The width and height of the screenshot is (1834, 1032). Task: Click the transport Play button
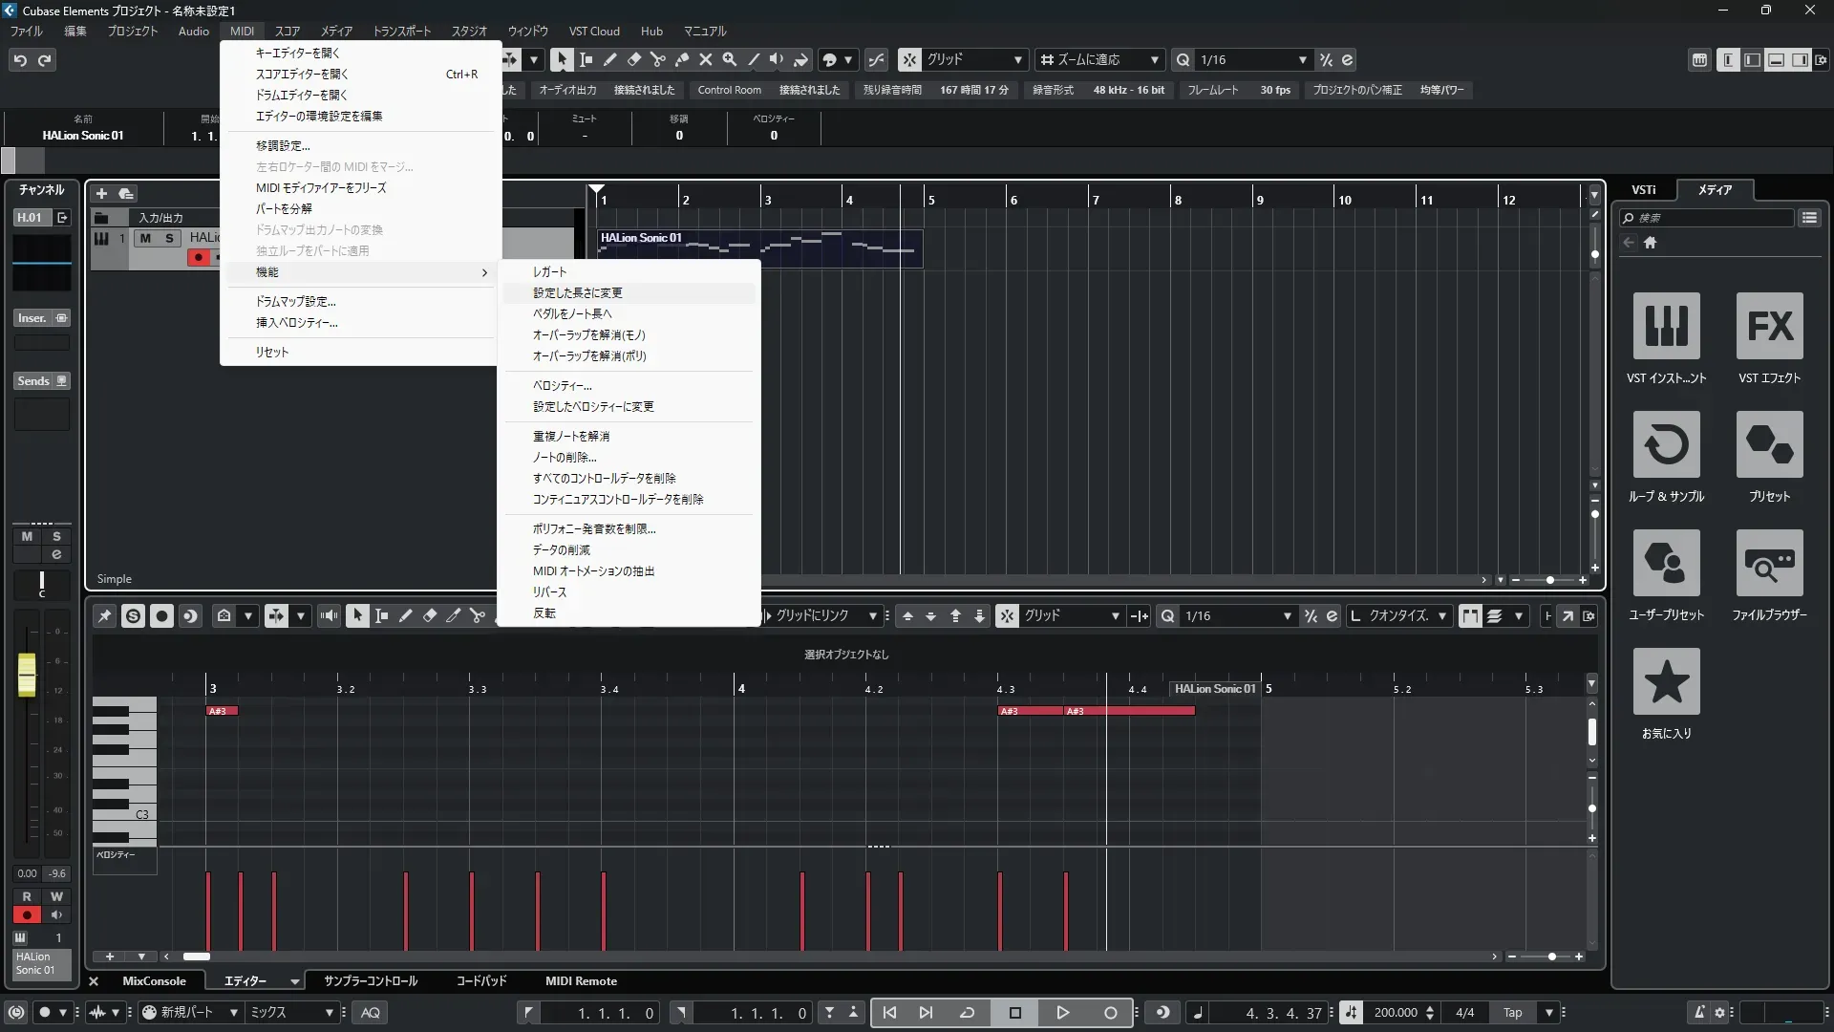coord(1062,1013)
